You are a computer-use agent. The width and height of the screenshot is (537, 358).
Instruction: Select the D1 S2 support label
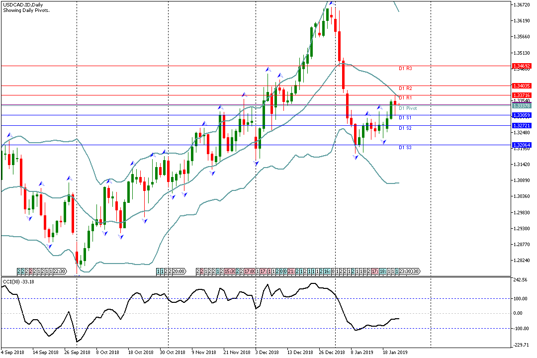pyautogui.click(x=405, y=128)
